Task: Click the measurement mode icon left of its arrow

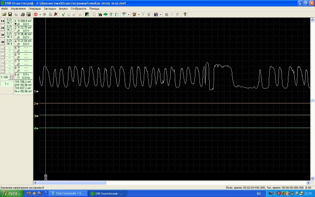Action: coord(124,14)
